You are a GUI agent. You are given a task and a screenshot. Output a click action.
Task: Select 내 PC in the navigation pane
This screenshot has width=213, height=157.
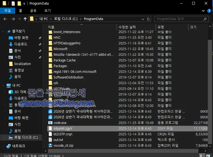point(17,86)
